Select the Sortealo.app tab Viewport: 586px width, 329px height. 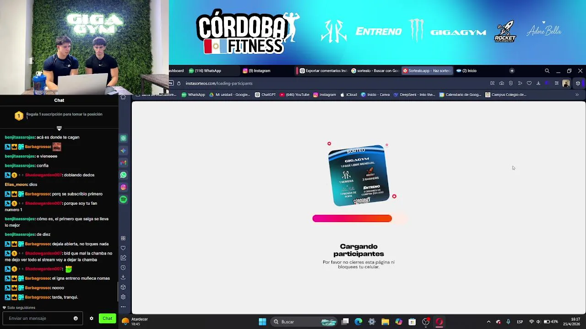[x=426, y=71]
